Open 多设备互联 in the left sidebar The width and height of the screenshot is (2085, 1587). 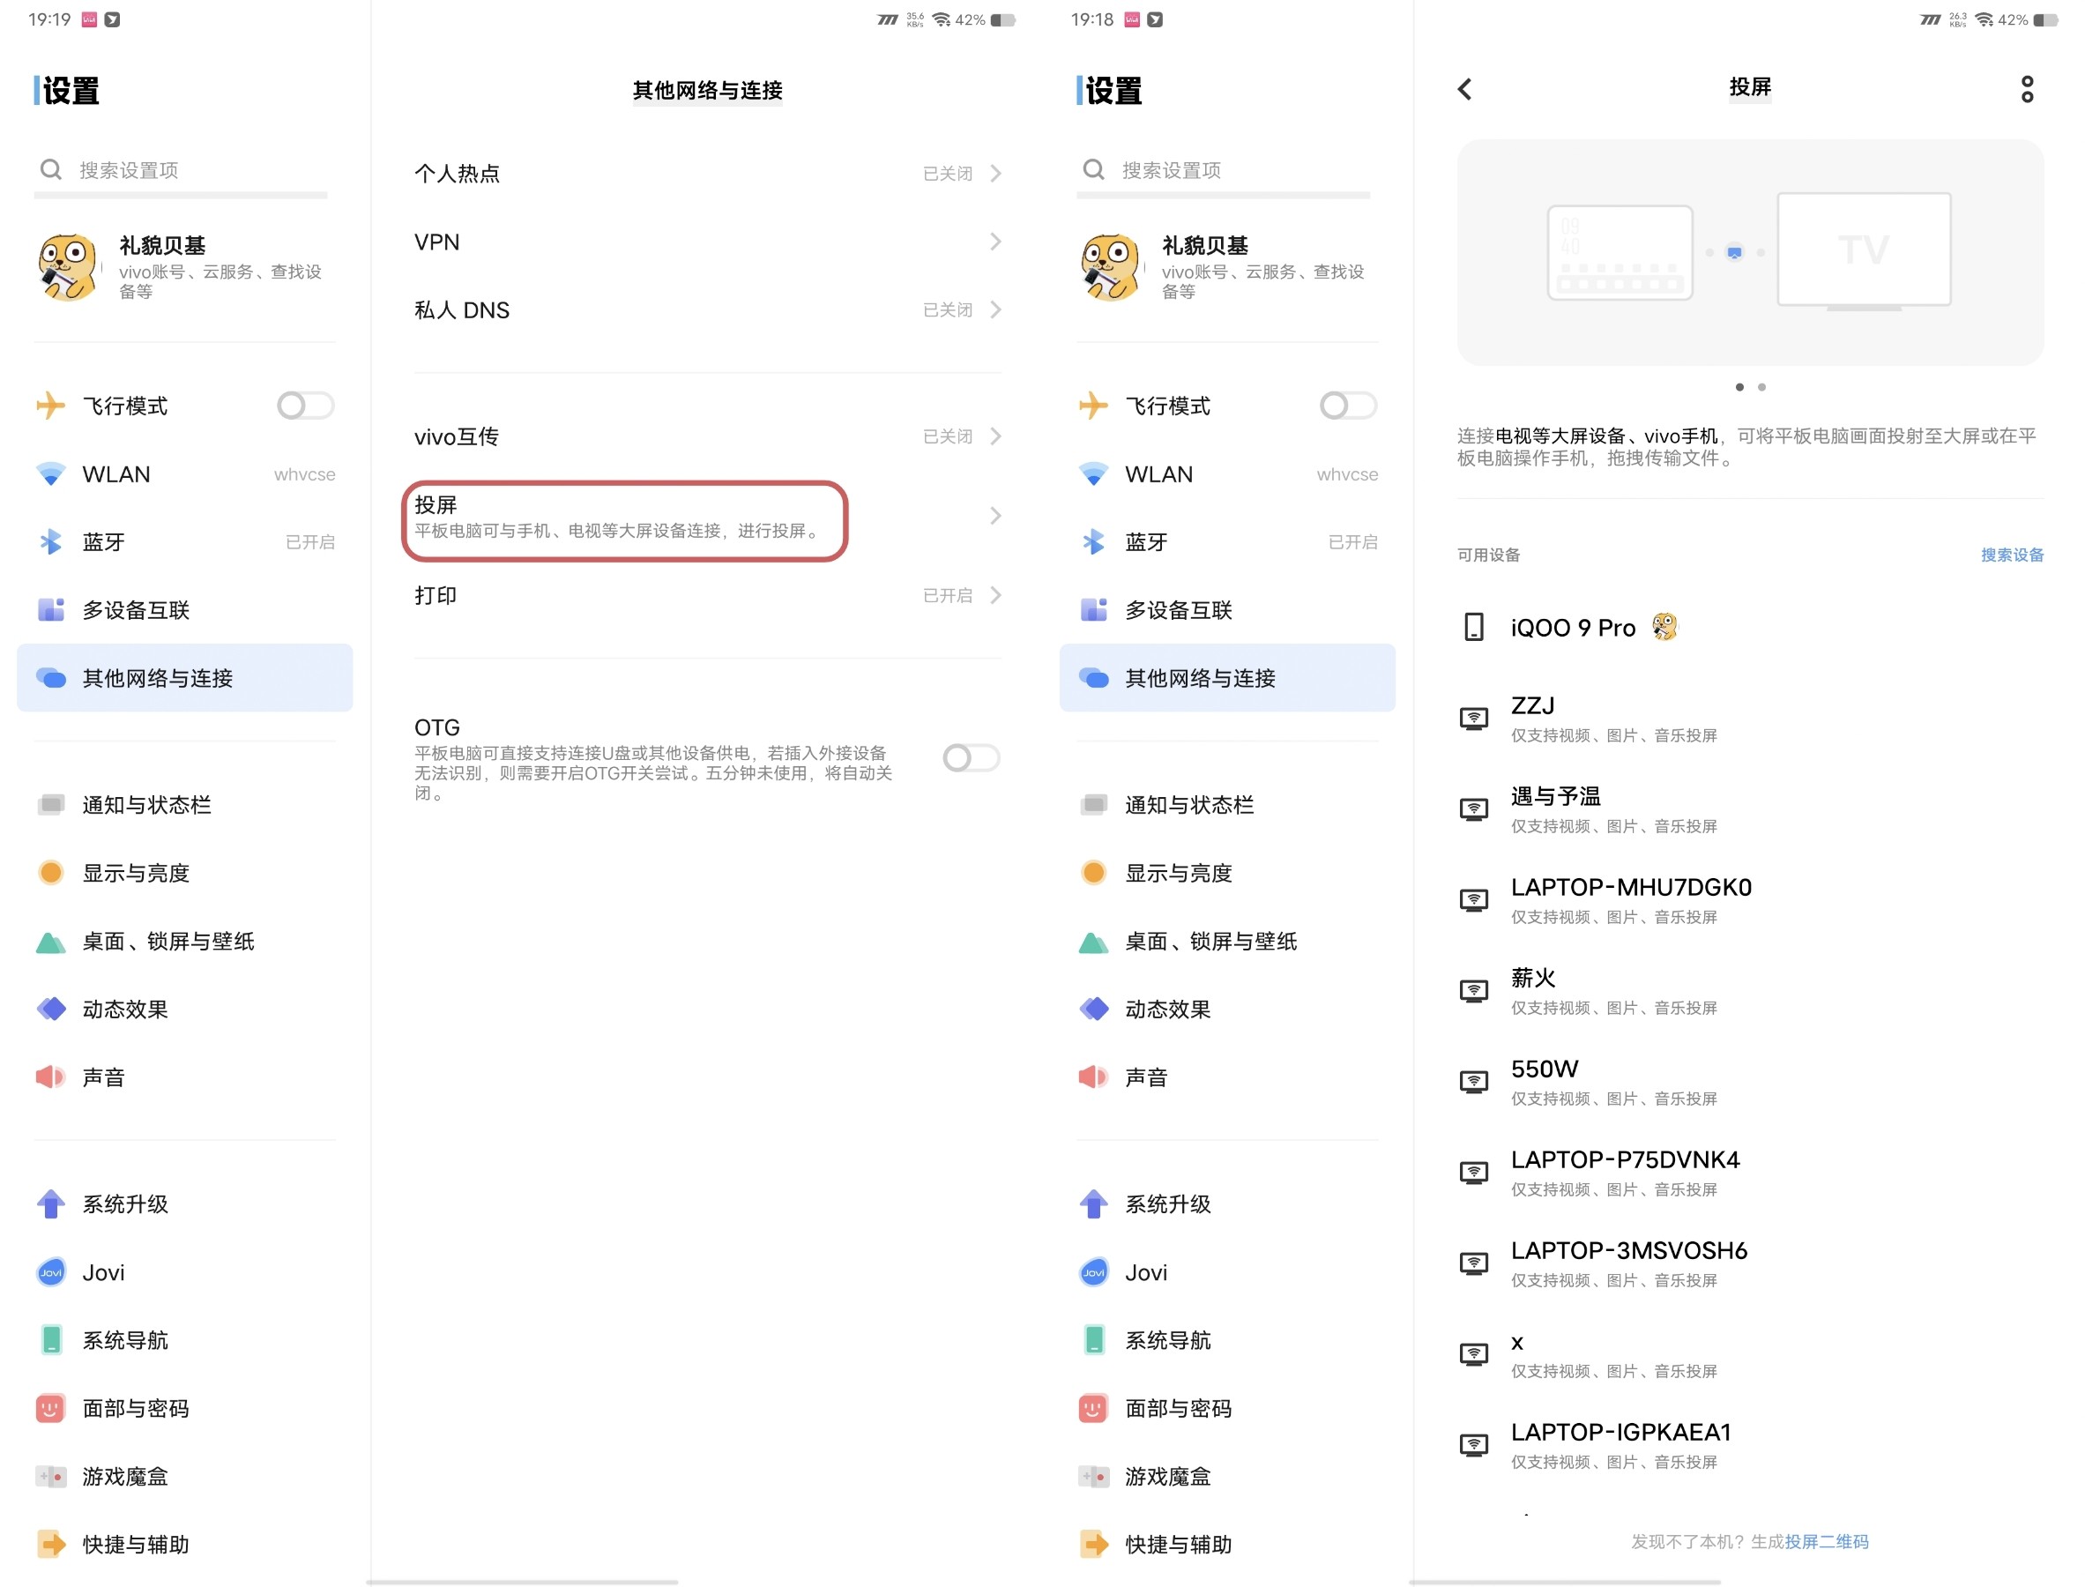(x=136, y=610)
